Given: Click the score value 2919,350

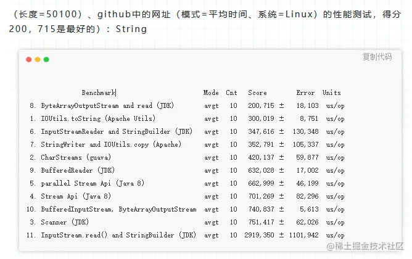Looking at the screenshot, I should 259,235.
